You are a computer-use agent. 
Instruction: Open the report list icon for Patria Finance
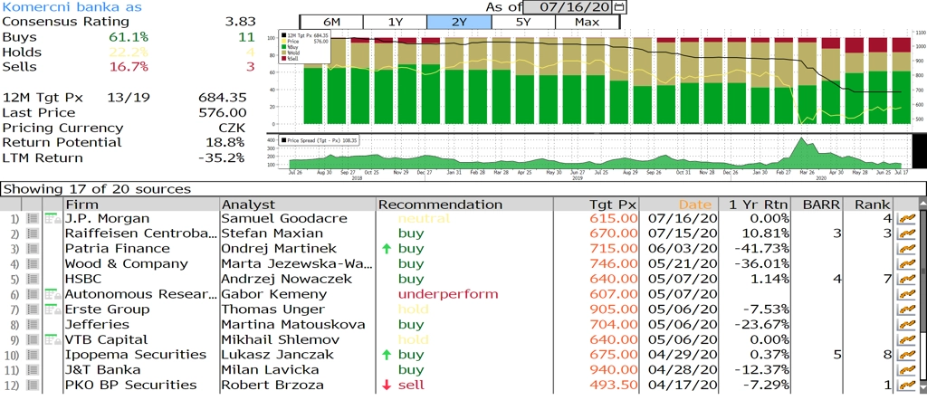coord(33,249)
